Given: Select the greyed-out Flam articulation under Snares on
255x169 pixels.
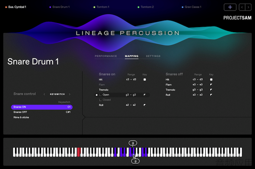Looking at the screenshot, I should click(x=102, y=85).
